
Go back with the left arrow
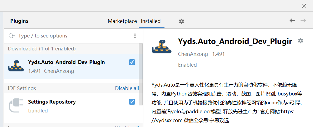click(x=292, y=20)
